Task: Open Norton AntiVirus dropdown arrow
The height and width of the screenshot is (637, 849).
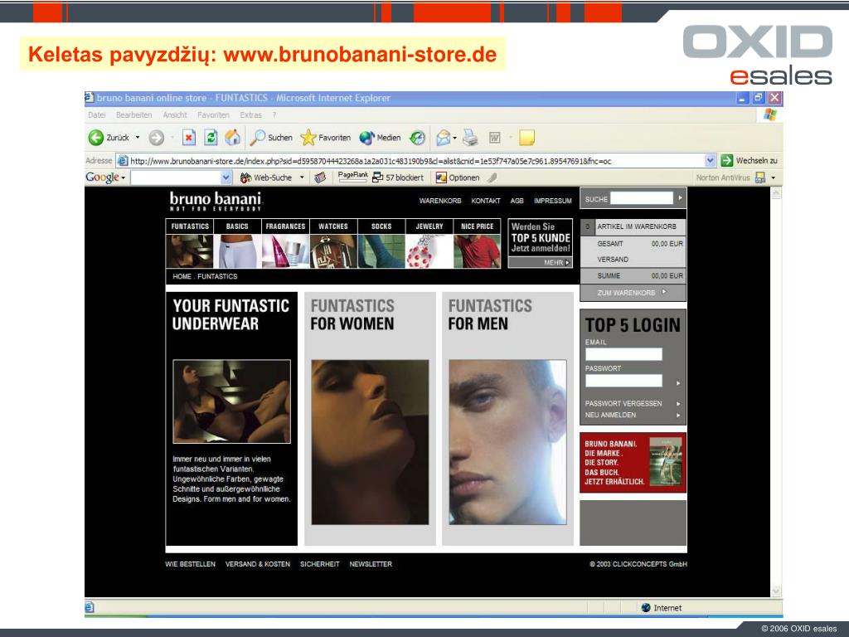Action: 774,177
